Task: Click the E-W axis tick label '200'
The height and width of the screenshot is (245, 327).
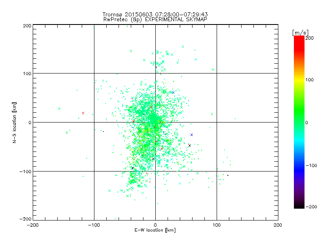Action: pos(278,225)
